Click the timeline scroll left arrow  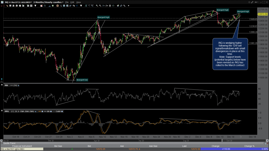[1, 141]
